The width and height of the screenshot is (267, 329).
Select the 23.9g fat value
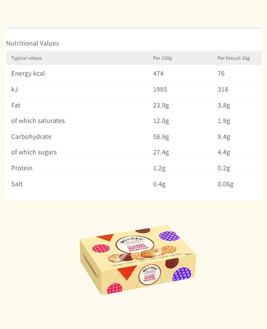pyautogui.click(x=161, y=105)
